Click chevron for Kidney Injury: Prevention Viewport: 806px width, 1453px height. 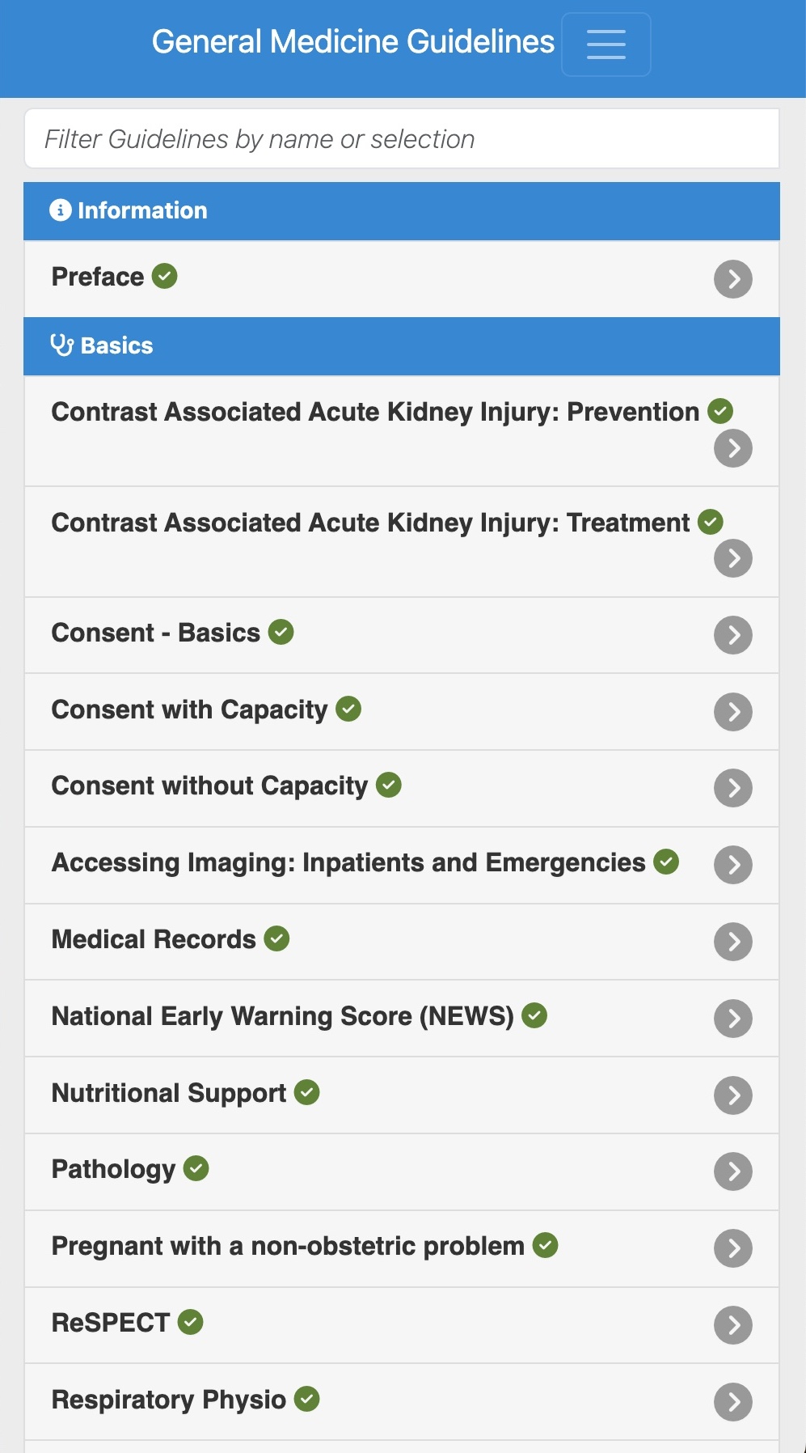pos(733,448)
